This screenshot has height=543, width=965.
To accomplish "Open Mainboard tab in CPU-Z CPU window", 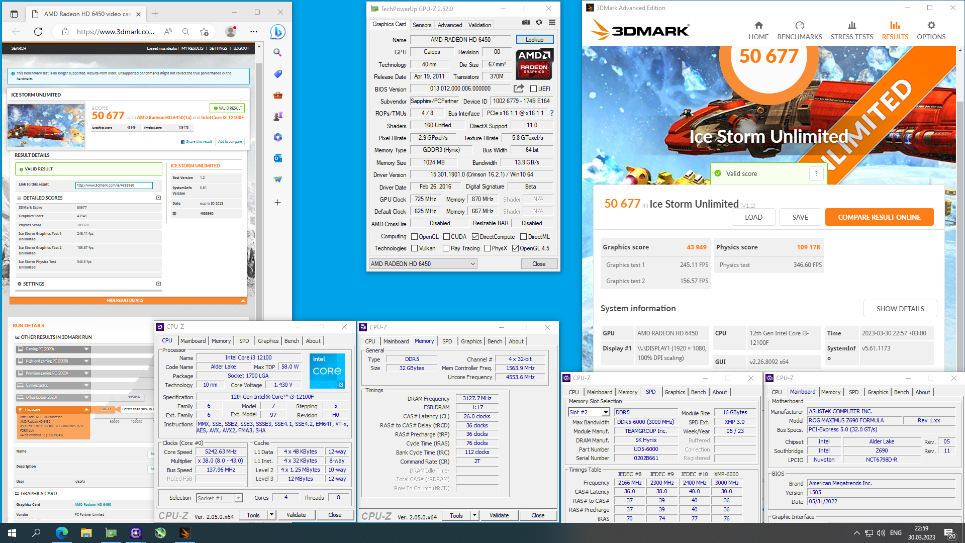I will tap(193, 341).
